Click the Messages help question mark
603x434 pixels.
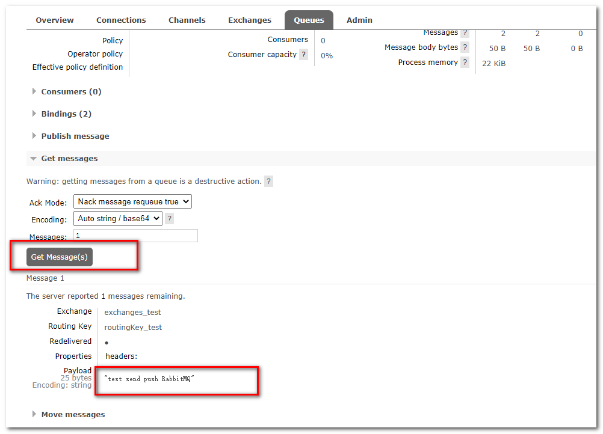coord(465,32)
